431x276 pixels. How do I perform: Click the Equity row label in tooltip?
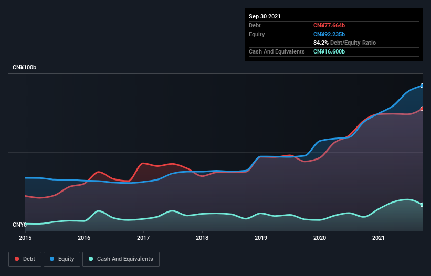tap(257, 34)
